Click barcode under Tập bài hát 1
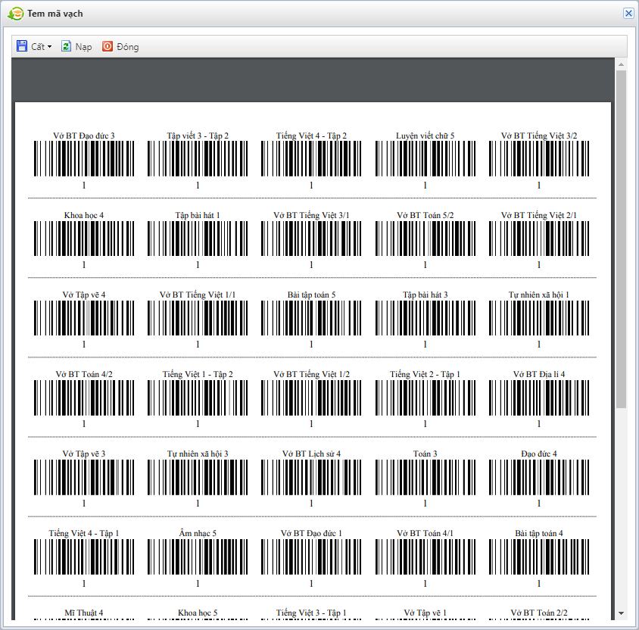The height and width of the screenshot is (630, 639). (198, 239)
